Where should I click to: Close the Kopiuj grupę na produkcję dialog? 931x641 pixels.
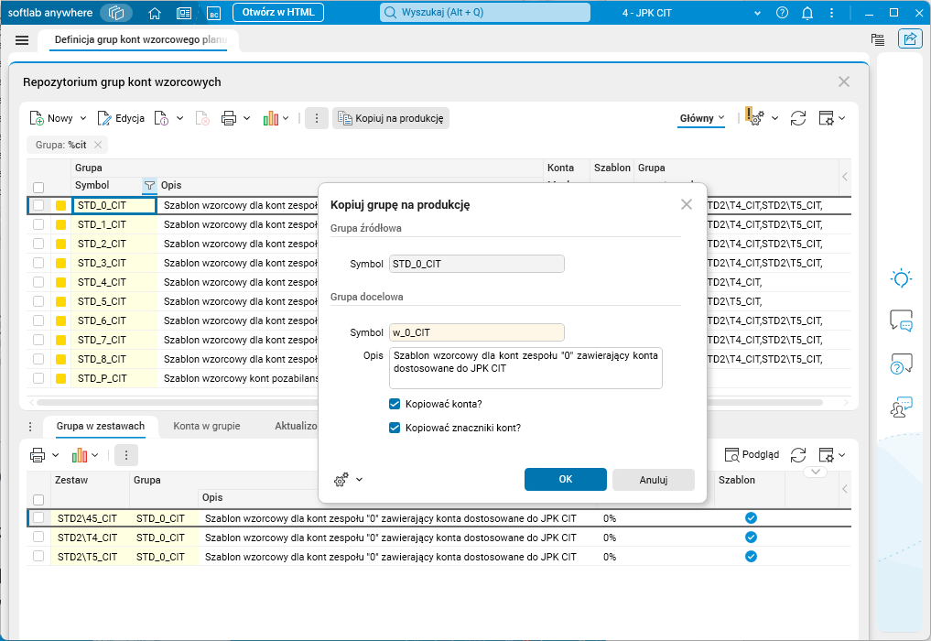pyautogui.click(x=687, y=204)
